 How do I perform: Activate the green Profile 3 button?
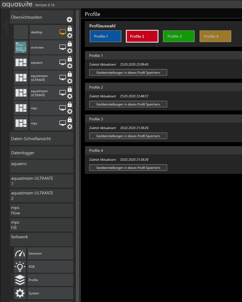(x=179, y=36)
